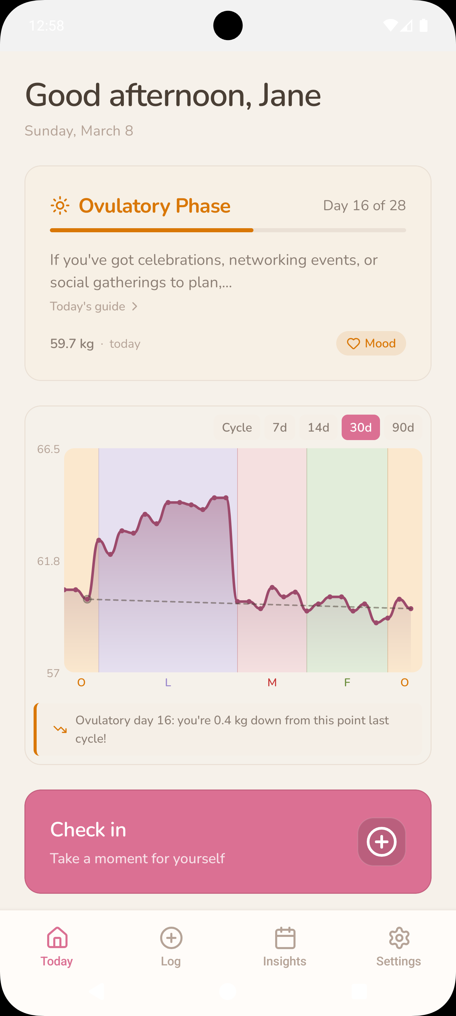
Task: Click the sun icon beside Ovulatory Phase
Action: [60, 205]
